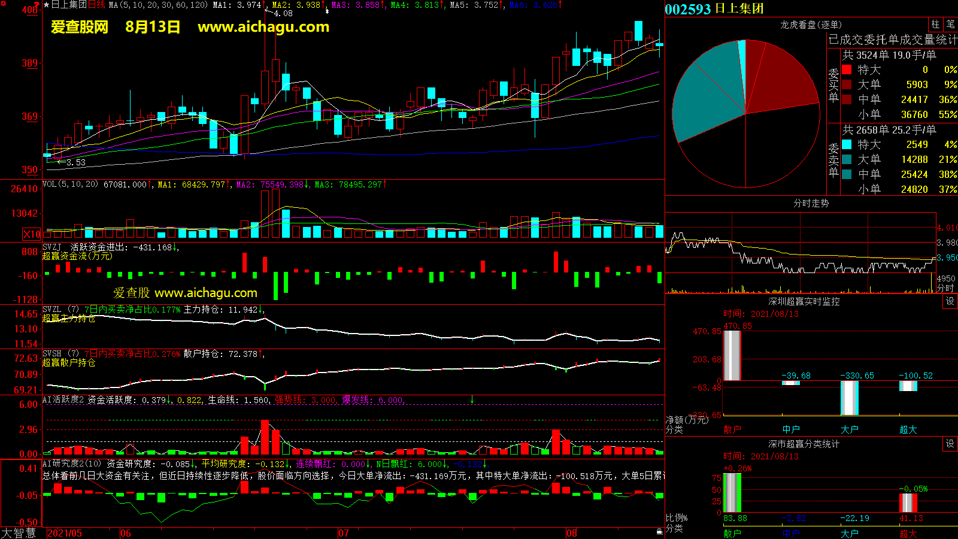Switch order view to 笔 mode
Screen dimensions: 958x539
click(x=950, y=25)
